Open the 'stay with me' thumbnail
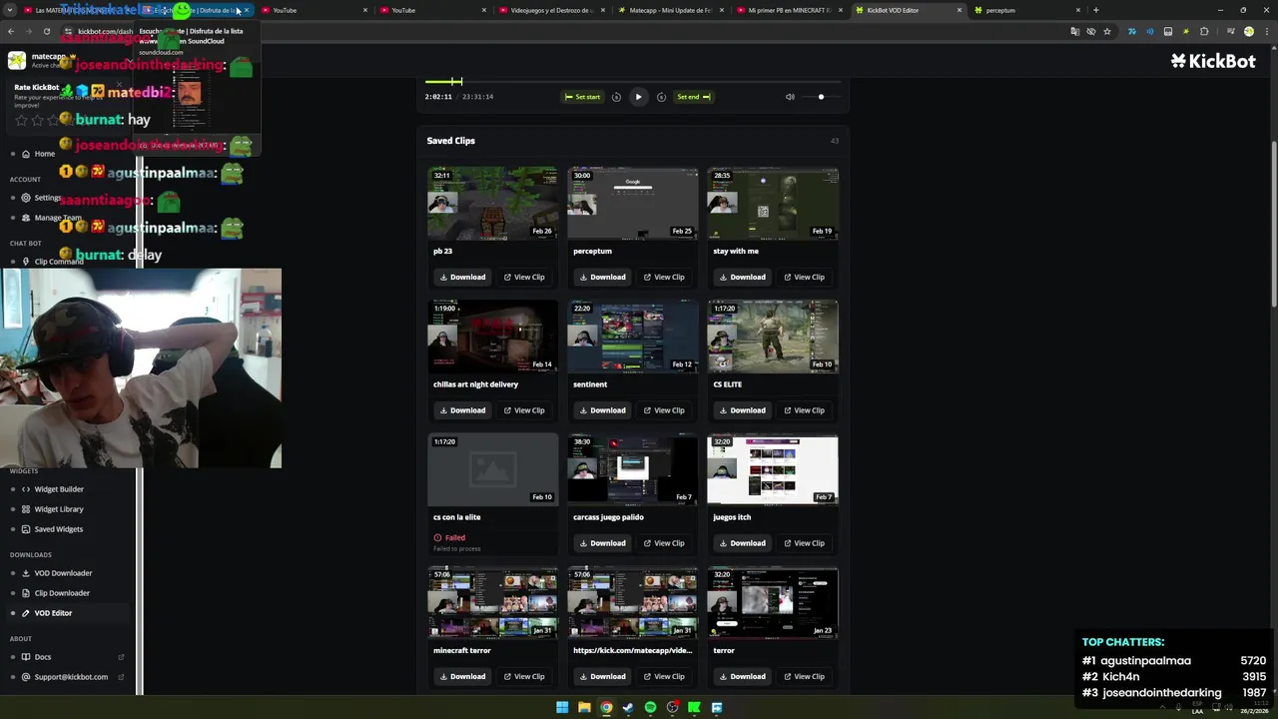The height and width of the screenshot is (719, 1278). (x=773, y=203)
